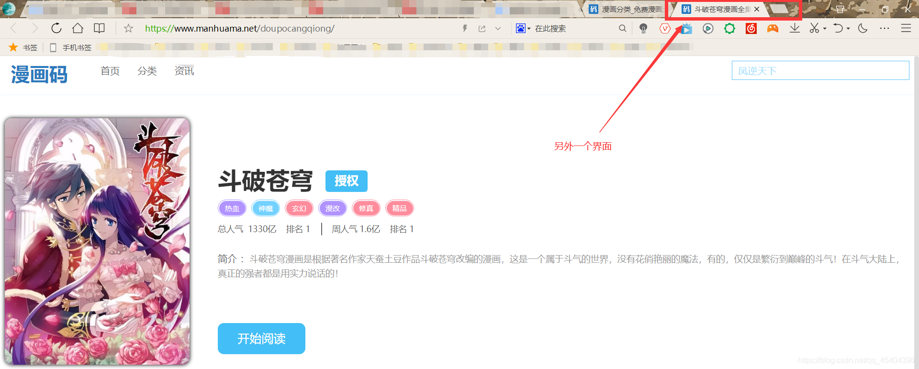Image resolution: width=919 pixels, height=369 pixels.
Task: Select the 神魔 genre tag
Action: [266, 208]
